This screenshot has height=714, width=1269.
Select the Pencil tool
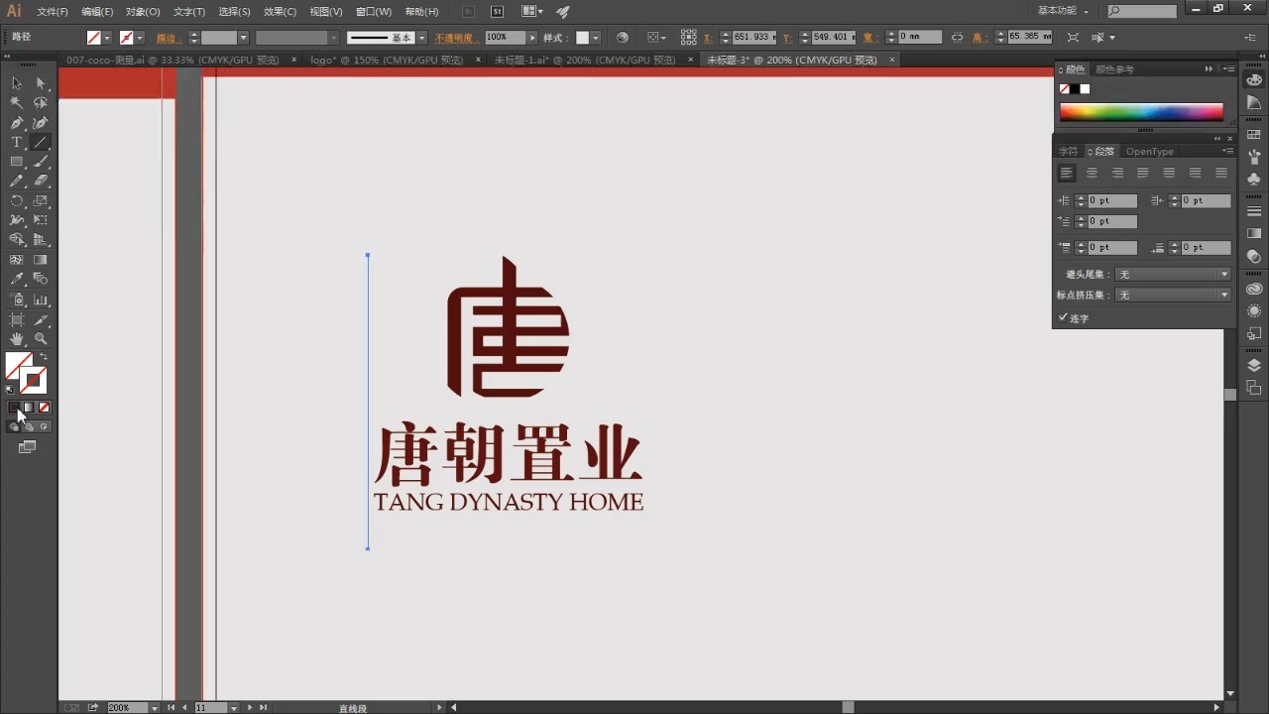(17, 181)
